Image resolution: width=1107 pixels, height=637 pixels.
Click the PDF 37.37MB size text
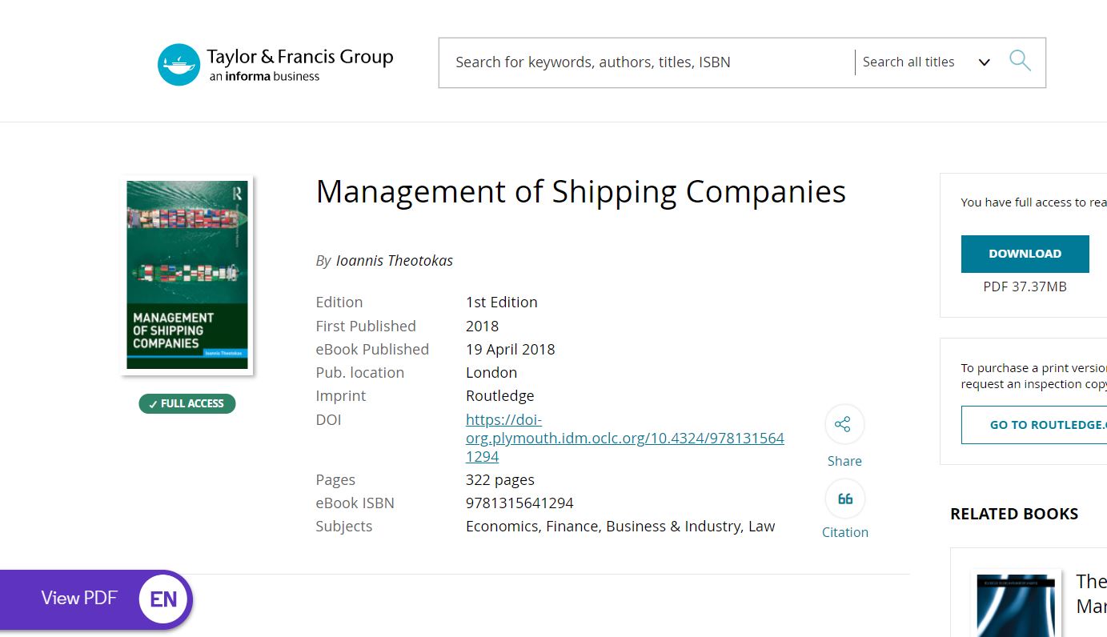1025,286
